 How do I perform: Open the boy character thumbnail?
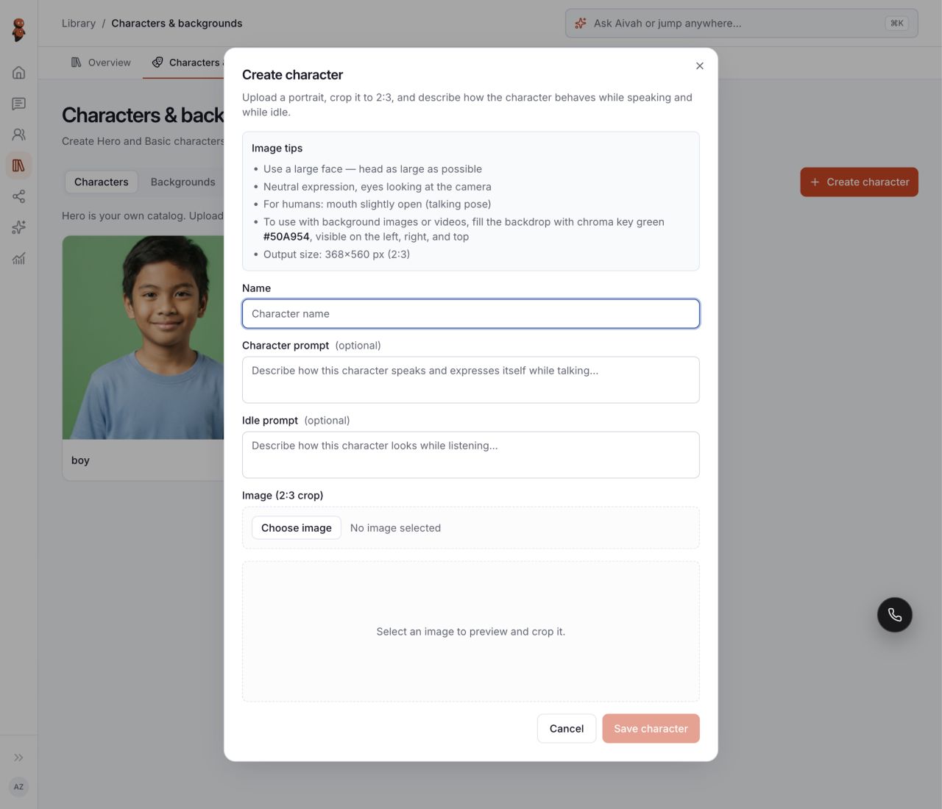tap(144, 338)
